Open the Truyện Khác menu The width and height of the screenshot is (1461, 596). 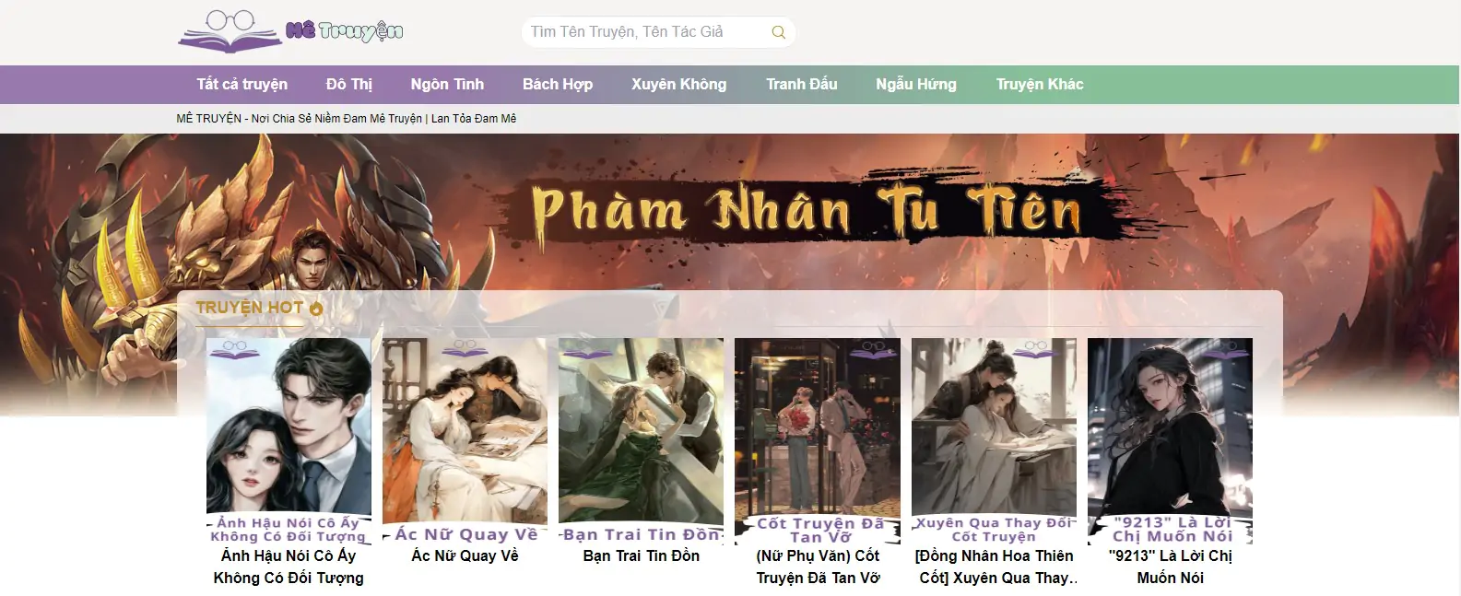tap(1040, 85)
